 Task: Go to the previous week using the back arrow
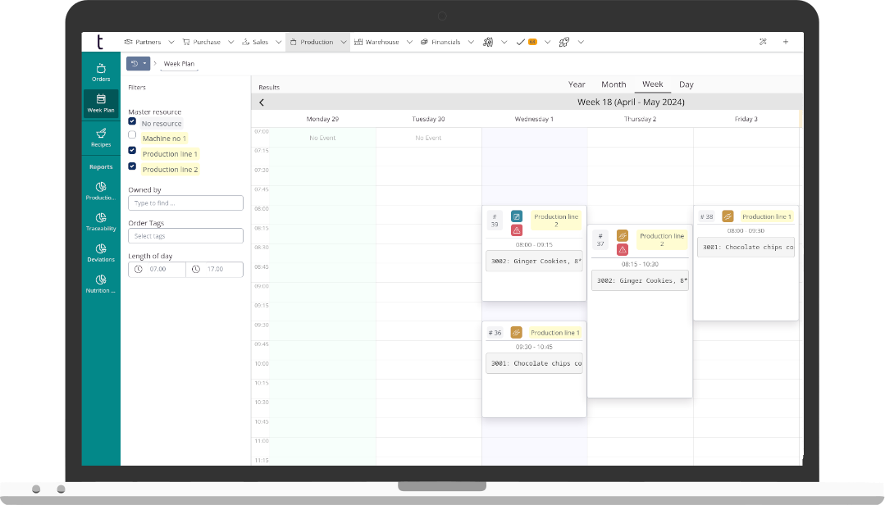(262, 102)
